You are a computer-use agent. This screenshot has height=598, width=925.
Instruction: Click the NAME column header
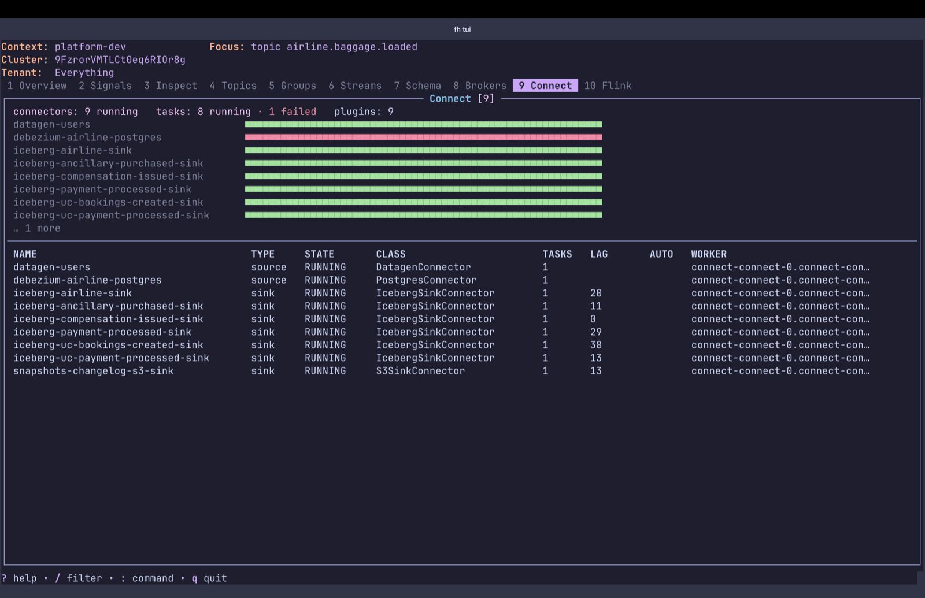[25, 254]
